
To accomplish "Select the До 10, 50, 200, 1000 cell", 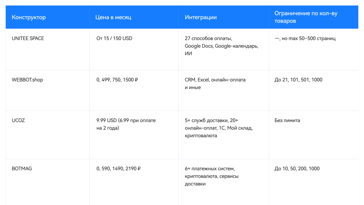I will [x=297, y=168].
